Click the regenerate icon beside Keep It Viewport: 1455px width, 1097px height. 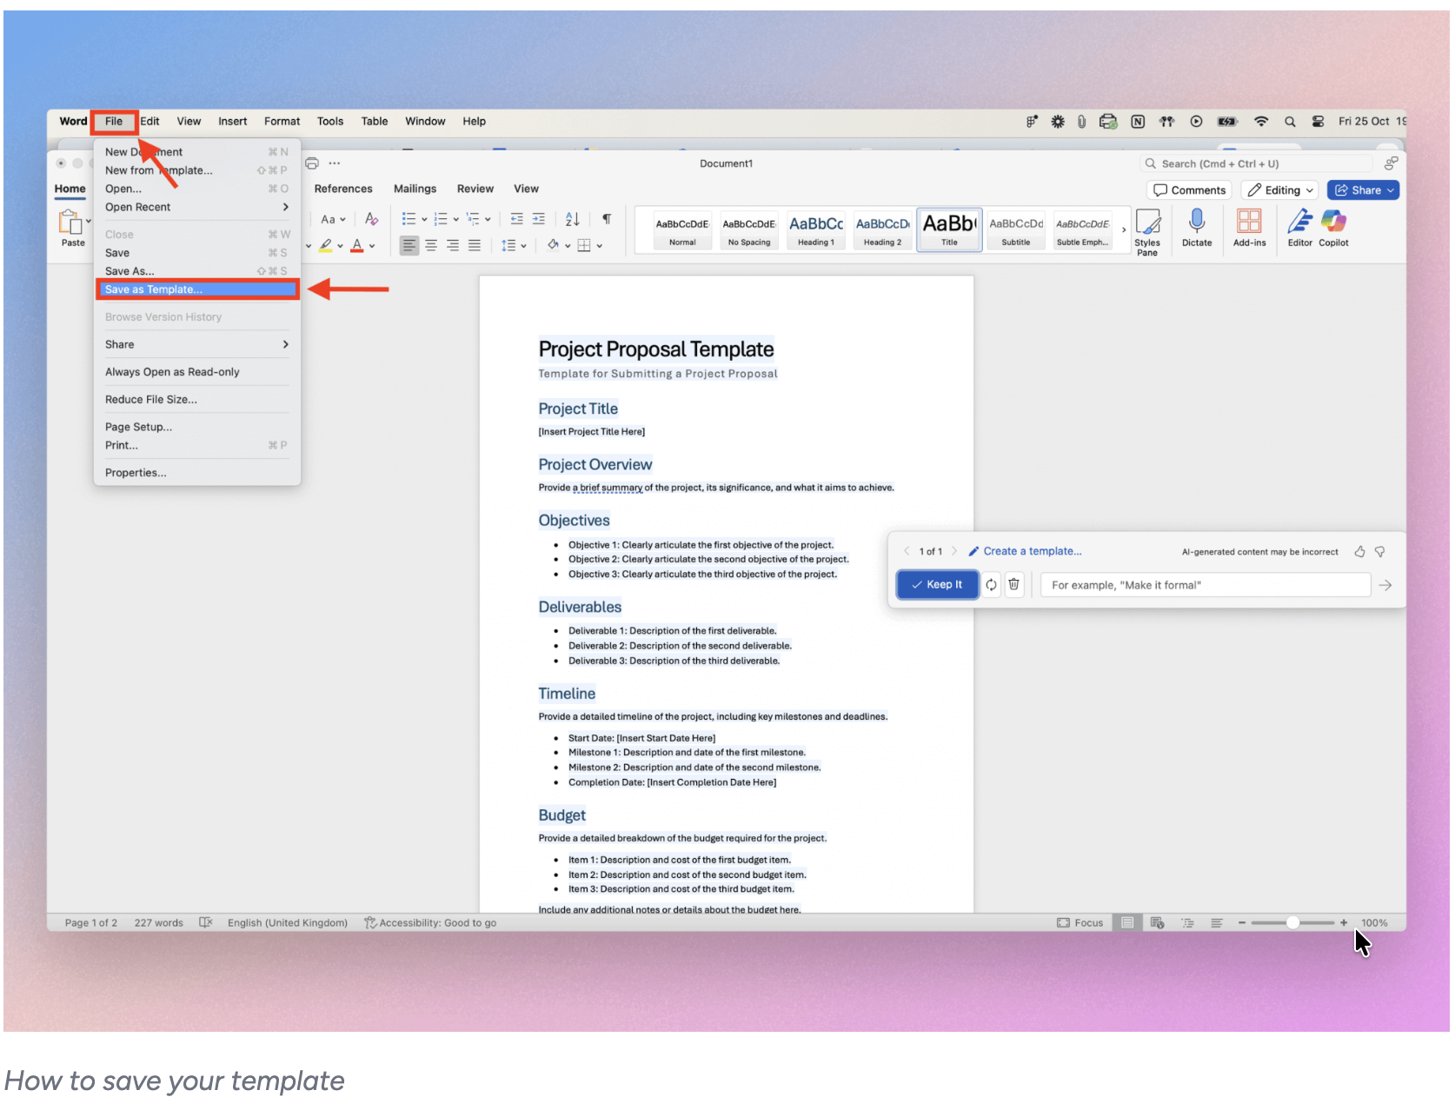click(991, 585)
